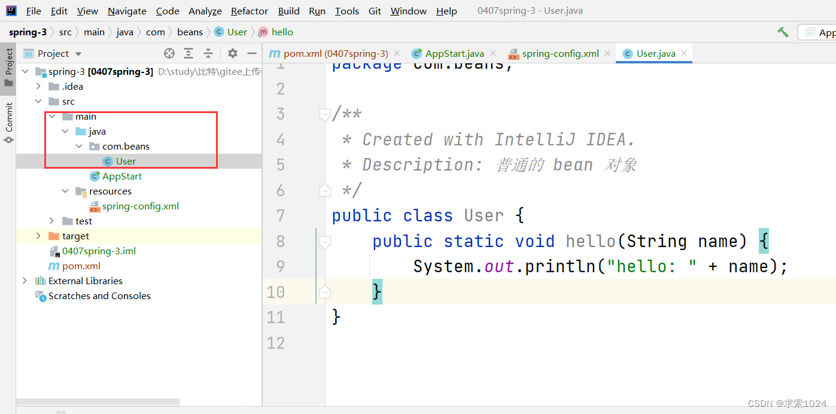The width and height of the screenshot is (836, 414).
Task: Switch to spring-config.xml editor tab
Action: click(x=561, y=53)
